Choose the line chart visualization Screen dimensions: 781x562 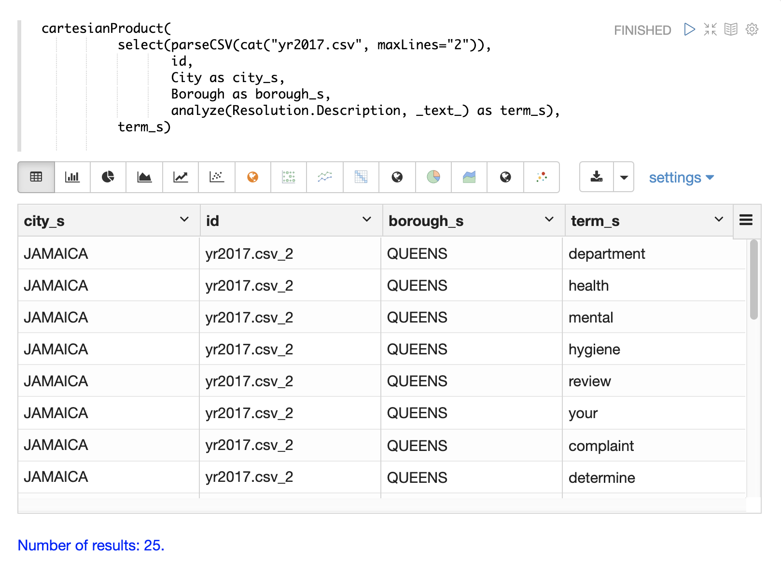click(x=181, y=177)
